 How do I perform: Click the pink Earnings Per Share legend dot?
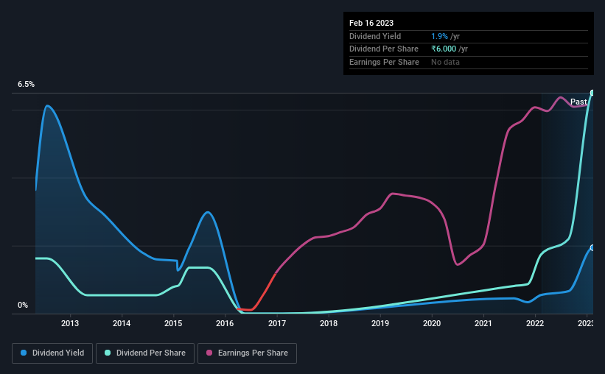tap(209, 353)
